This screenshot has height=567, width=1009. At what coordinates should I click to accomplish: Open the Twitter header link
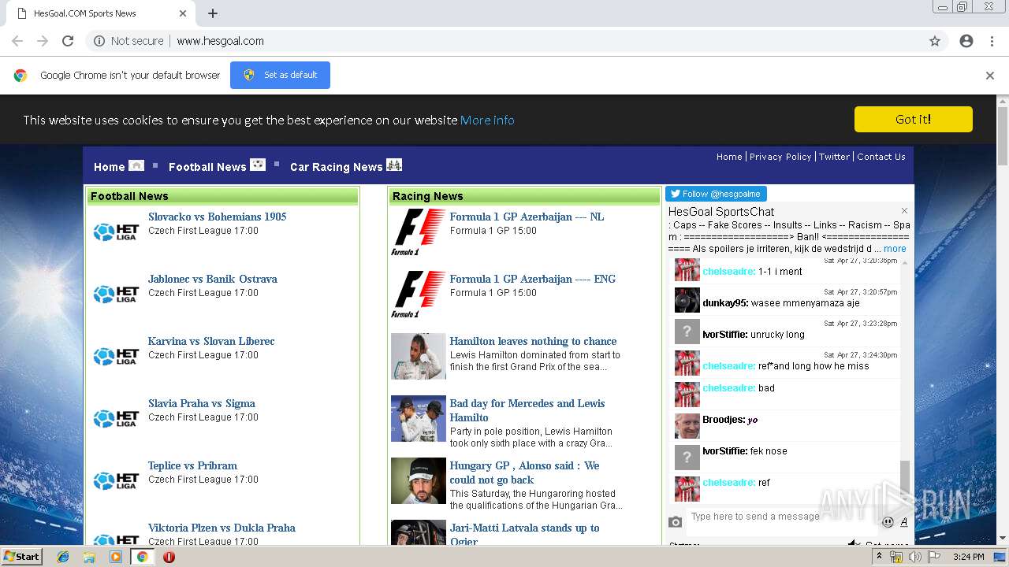pos(834,157)
